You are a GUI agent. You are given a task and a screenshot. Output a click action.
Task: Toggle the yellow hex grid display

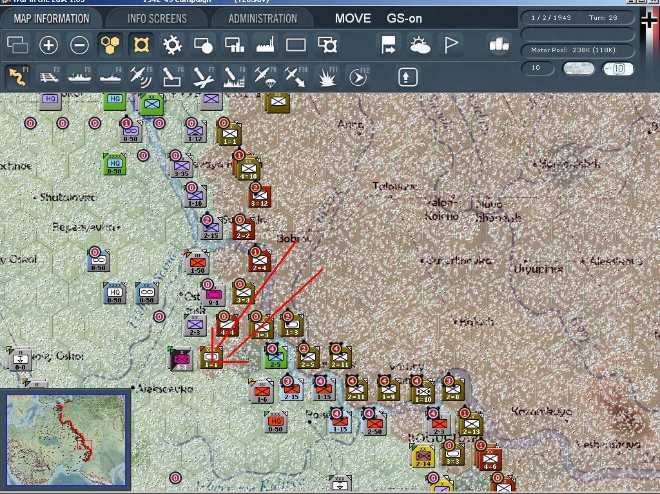point(110,44)
